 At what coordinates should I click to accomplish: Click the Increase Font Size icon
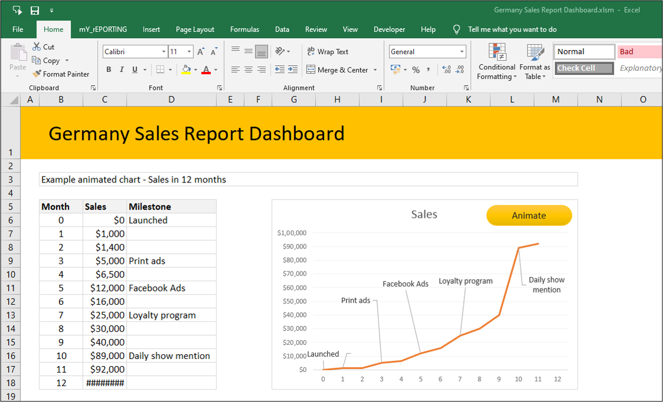pos(201,52)
